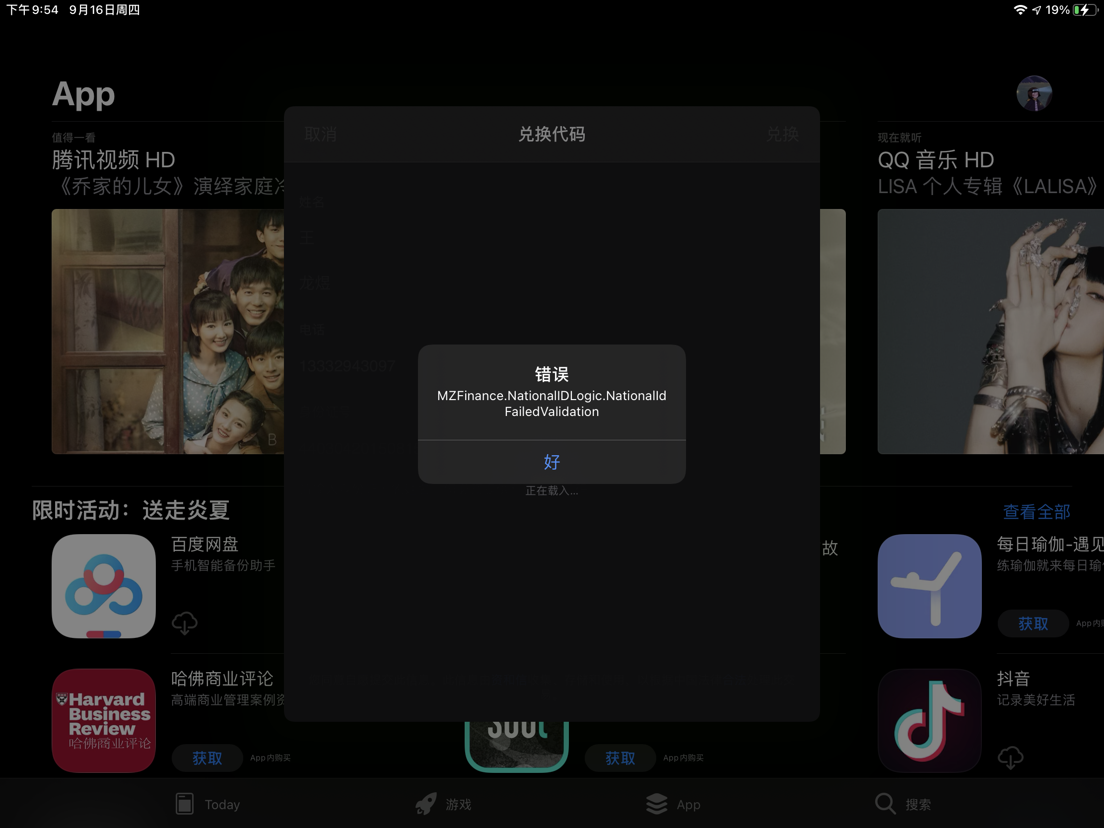Open 查看全部 link

coord(1036,512)
